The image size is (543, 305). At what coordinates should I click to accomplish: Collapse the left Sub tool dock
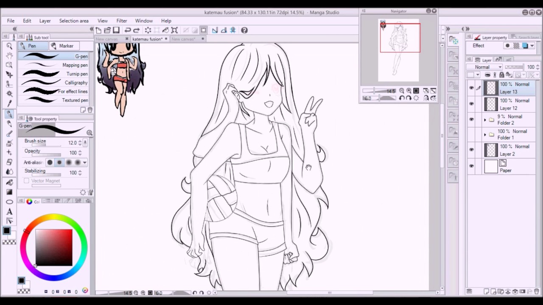pos(91,29)
